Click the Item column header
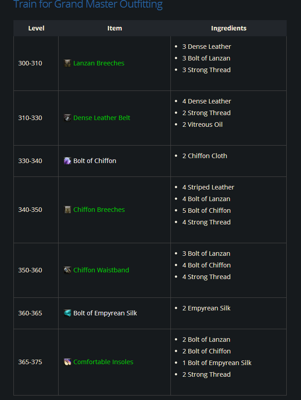This screenshot has height=400, width=301. tap(114, 28)
